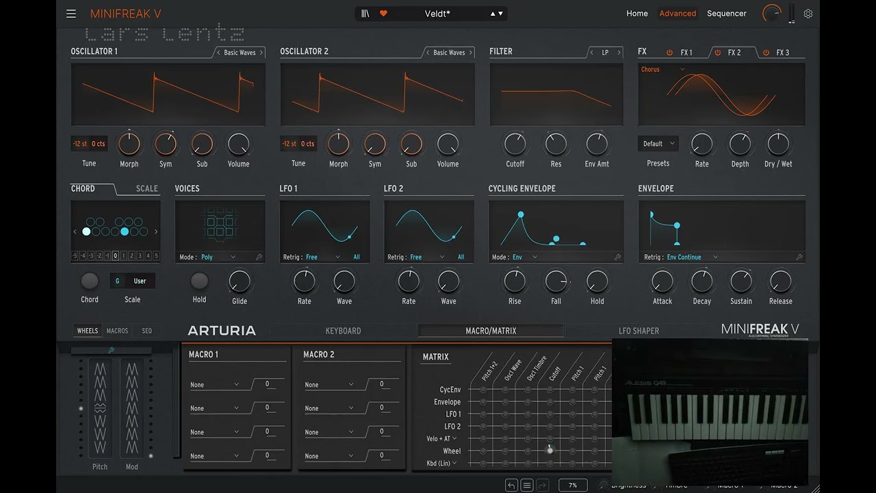Open the Envelope Retrig dropdown
The height and width of the screenshot is (493, 876).
[693, 257]
